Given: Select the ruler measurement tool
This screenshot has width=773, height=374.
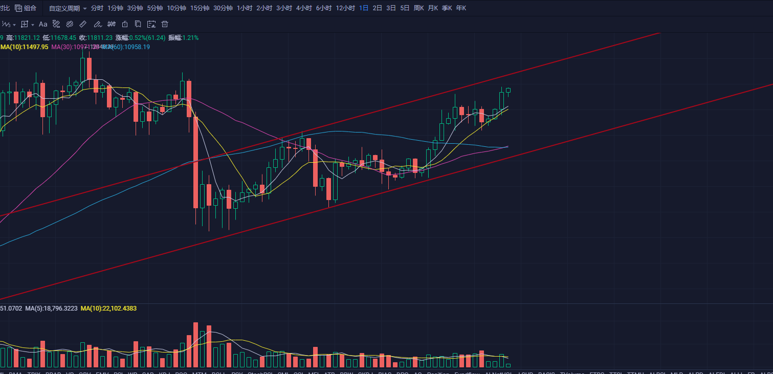Looking at the screenshot, I should pyautogui.click(x=83, y=24).
